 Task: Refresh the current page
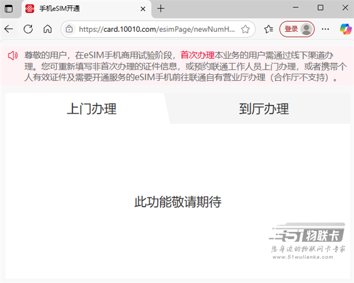tap(28, 29)
